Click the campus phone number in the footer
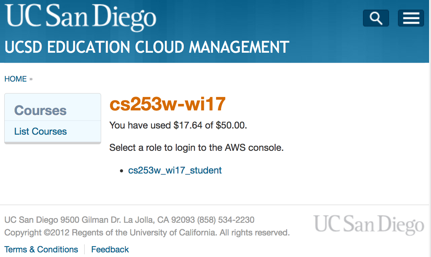 225,220
